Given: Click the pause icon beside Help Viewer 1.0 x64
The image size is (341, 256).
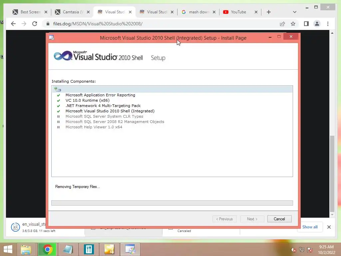Looking at the screenshot, I should 58,127.
